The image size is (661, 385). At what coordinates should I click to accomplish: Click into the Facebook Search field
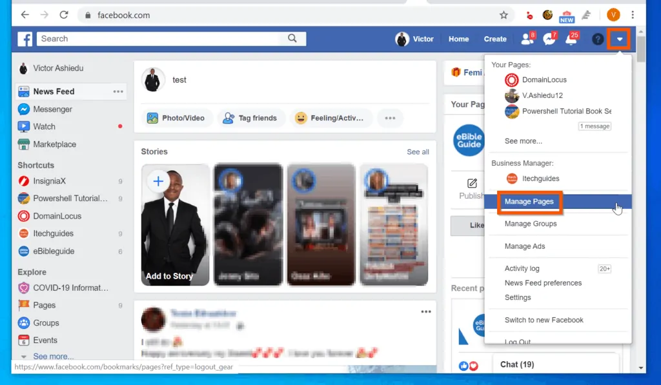coord(158,38)
